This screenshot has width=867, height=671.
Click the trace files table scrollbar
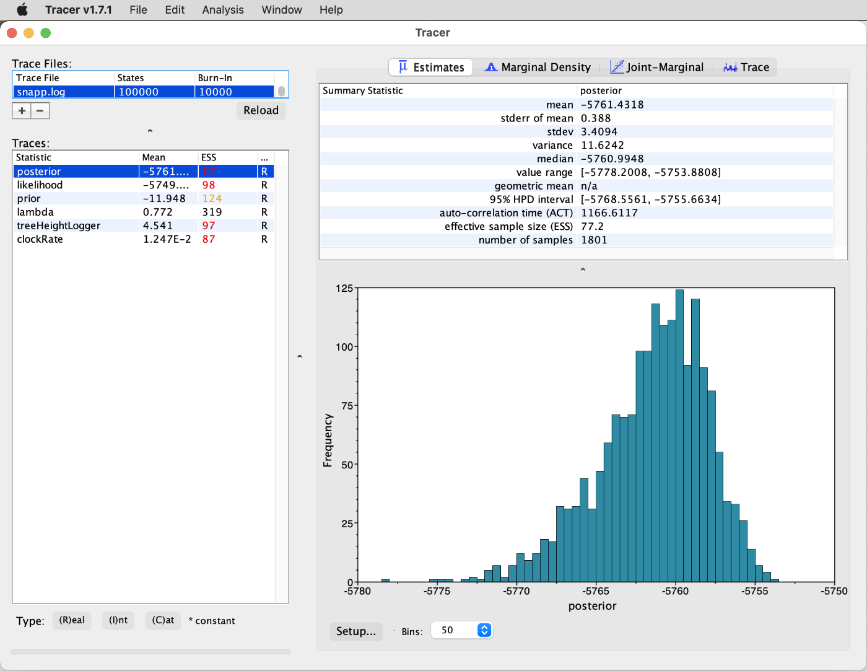point(282,92)
